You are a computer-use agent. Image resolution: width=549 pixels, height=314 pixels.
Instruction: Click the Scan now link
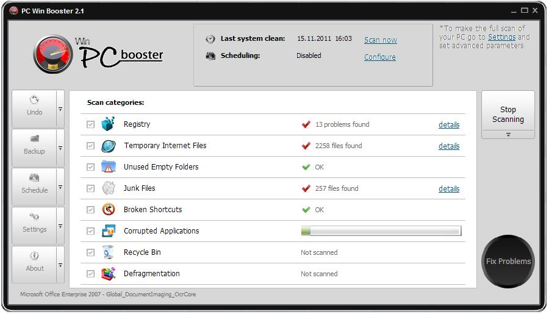pyautogui.click(x=380, y=40)
